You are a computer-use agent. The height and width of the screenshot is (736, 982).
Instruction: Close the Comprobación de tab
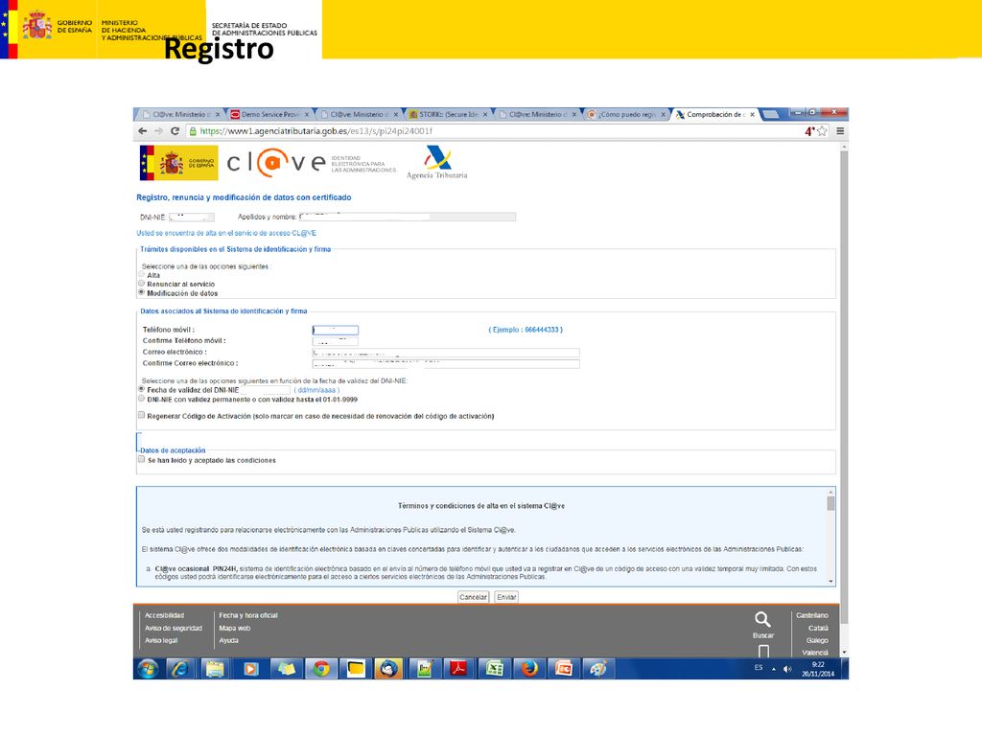(x=752, y=115)
